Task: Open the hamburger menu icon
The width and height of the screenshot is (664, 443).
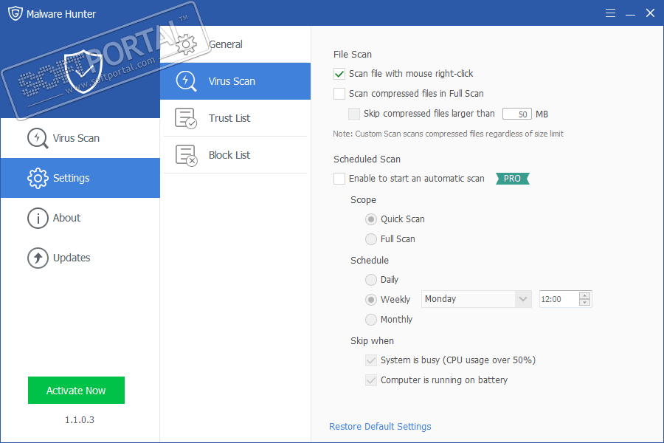Action: click(610, 13)
